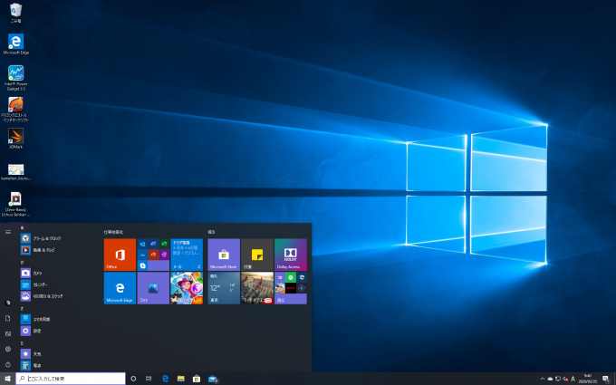The height and width of the screenshot is (385, 616).
Task: Open Documents from Start sidebar
Action: (x=8, y=318)
